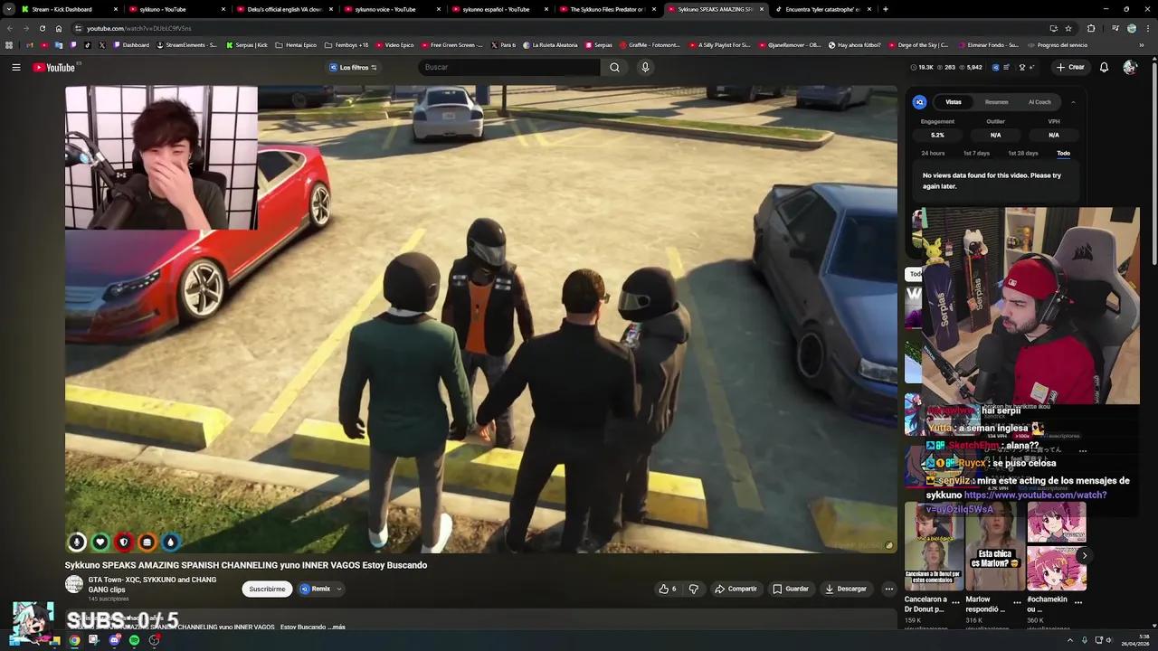Switch to the AI Coach tab
Screen dimensions: 1158x651
click(x=1039, y=102)
